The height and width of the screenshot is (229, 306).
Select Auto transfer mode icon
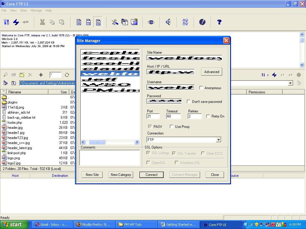[x=98, y=22]
